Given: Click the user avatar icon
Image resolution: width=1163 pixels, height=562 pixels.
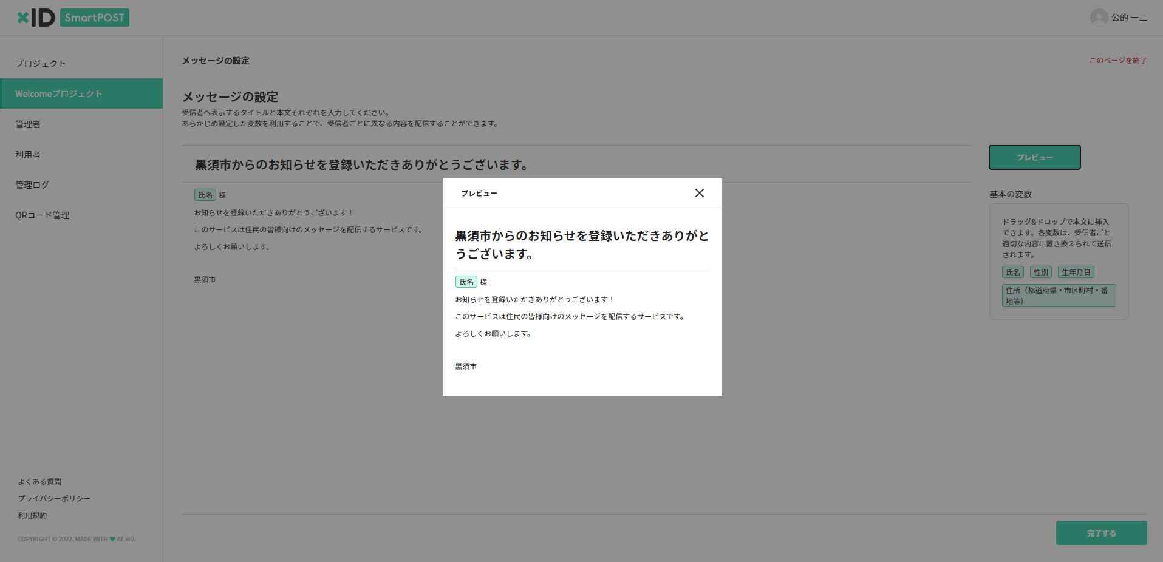Looking at the screenshot, I should [1098, 18].
